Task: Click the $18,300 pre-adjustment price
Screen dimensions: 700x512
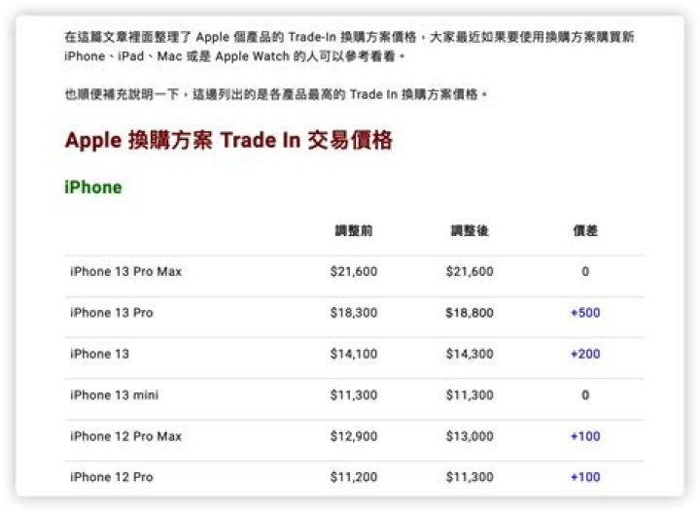Action: point(354,313)
